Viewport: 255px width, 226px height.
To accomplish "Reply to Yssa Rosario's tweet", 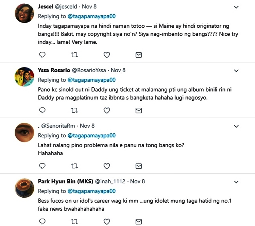I will tap(42, 110).
